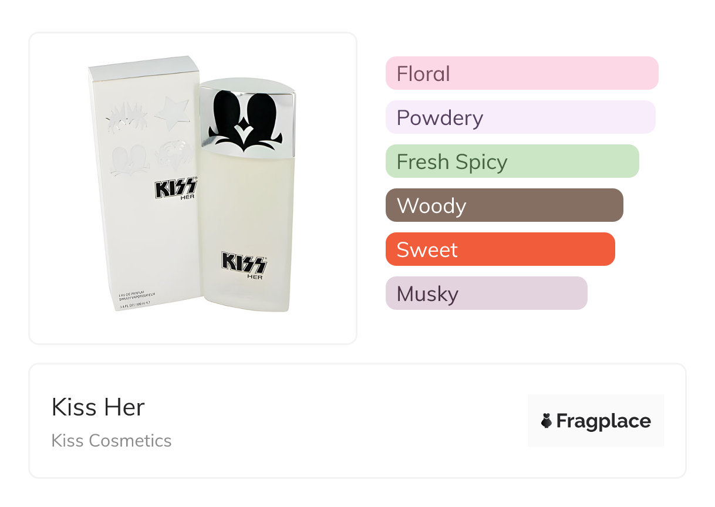Viewport: 715px width, 507px height.
Task: Click the embossed lower-right emblem on box
Action: 174,154
